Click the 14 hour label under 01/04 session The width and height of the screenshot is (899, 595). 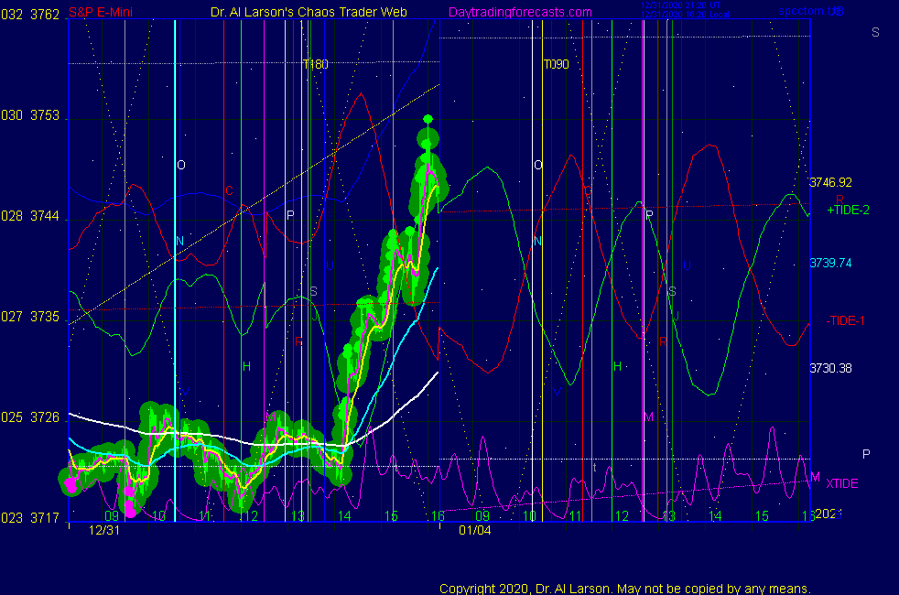[715, 516]
